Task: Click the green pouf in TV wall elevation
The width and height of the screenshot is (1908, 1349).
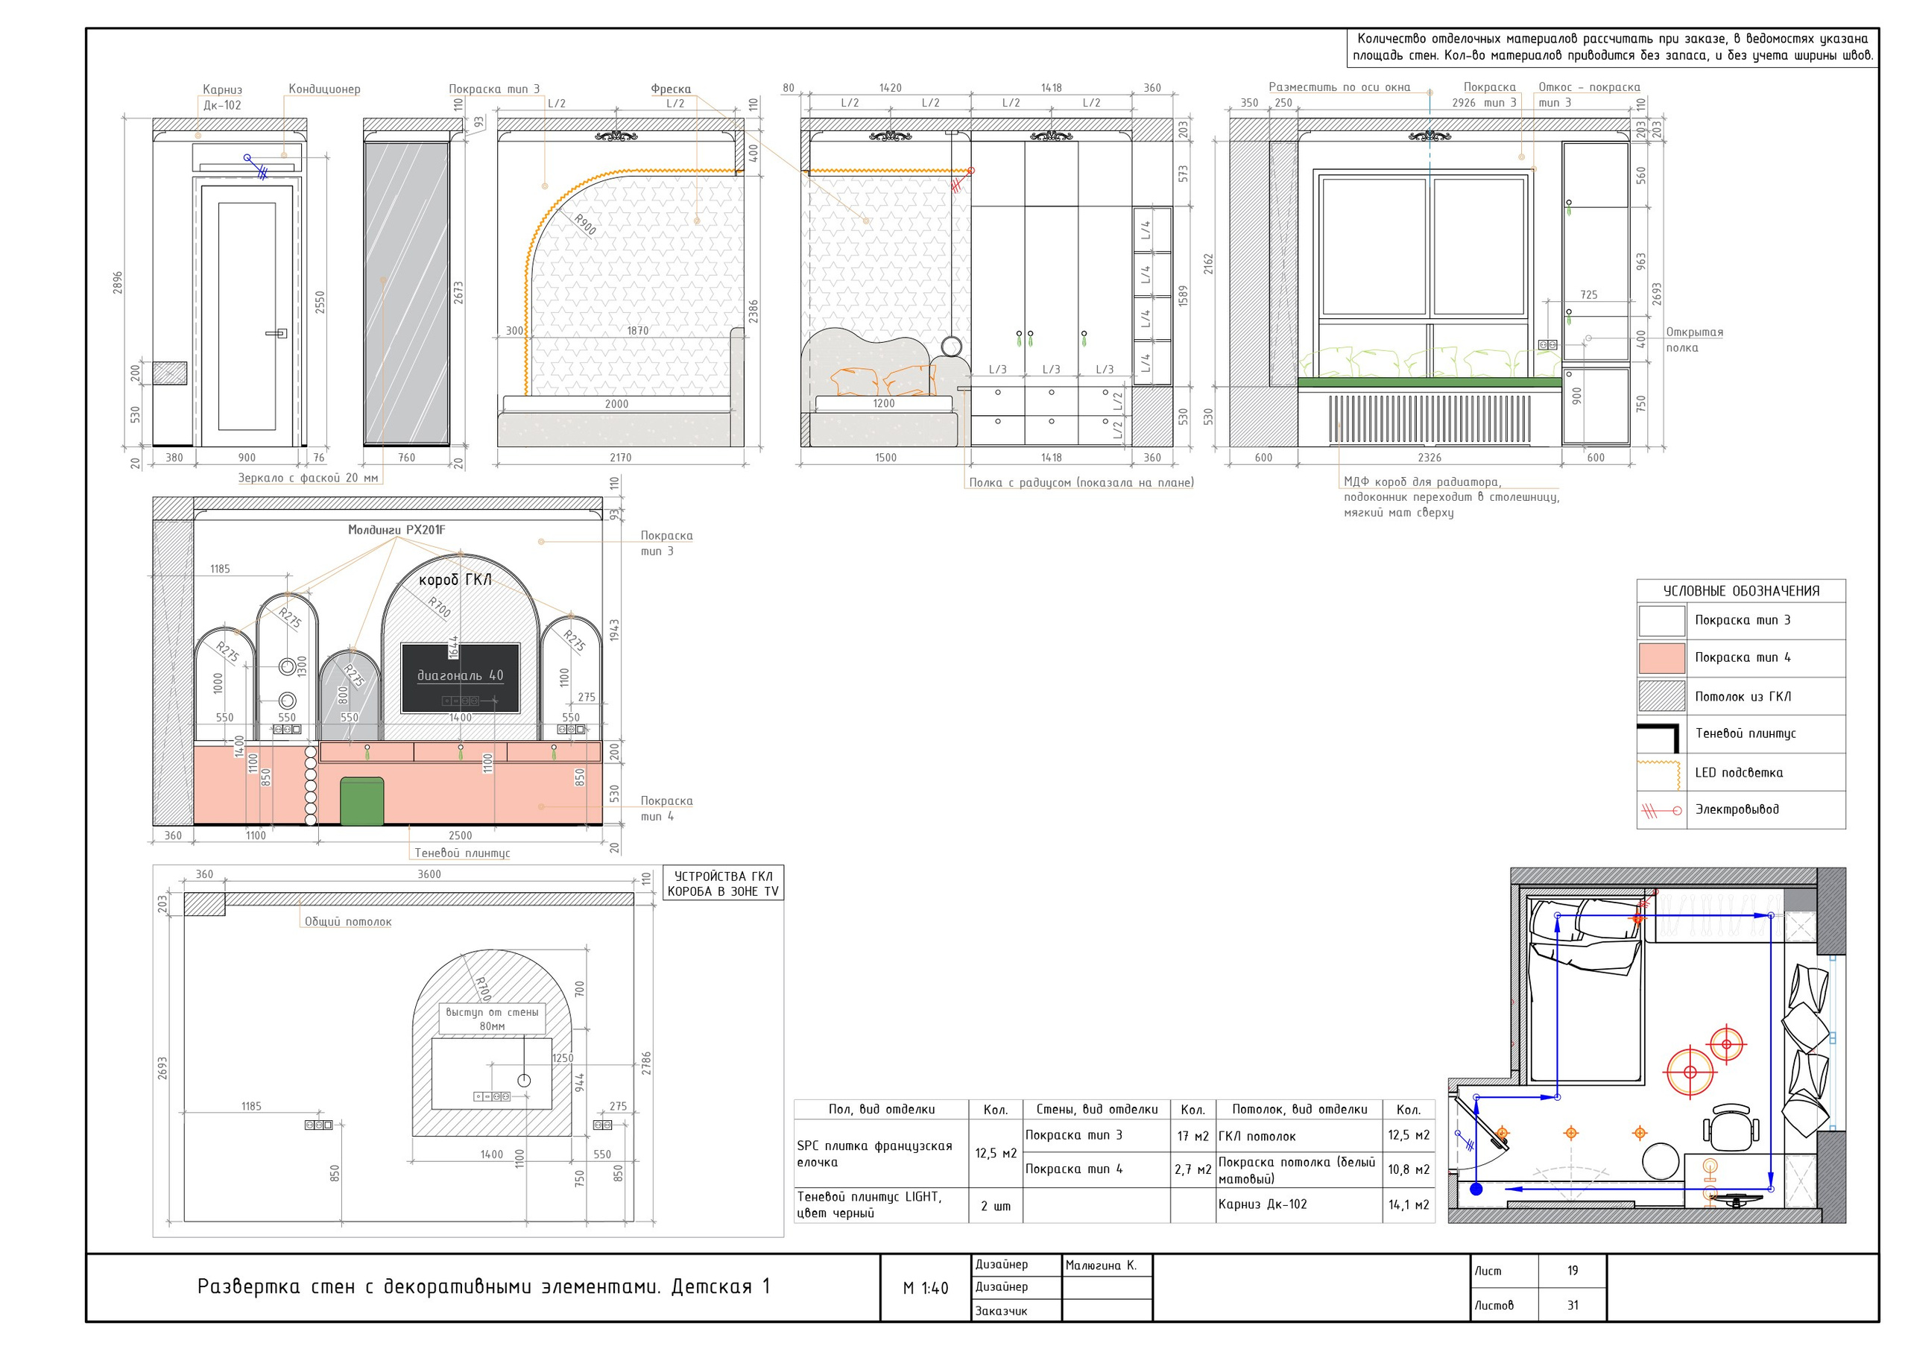Action: pyautogui.click(x=362, y=801)
